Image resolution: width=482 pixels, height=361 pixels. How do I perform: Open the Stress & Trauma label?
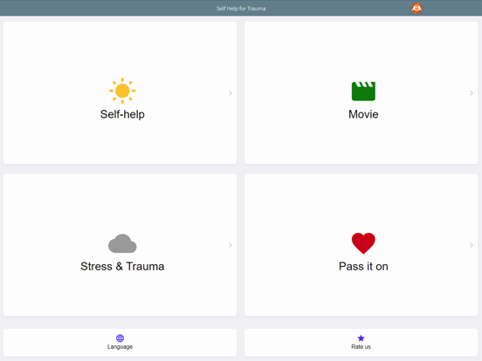coord(122,266)
